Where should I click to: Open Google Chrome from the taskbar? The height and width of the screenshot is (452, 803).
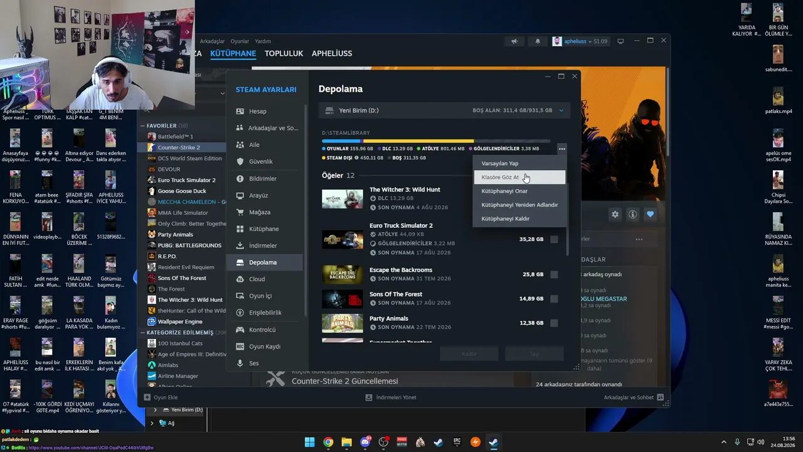tap(328, 442)
